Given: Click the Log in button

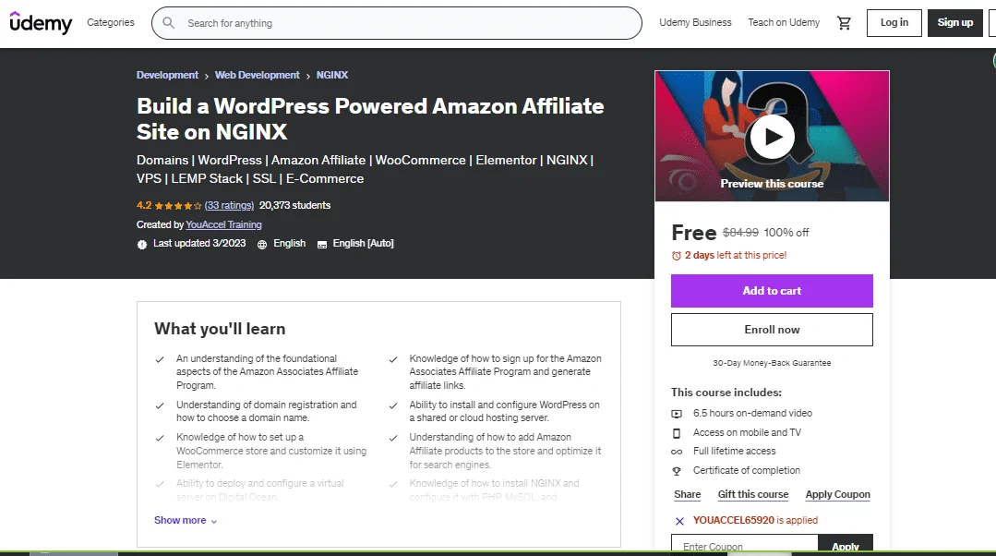Looking at the screenshot, I should pyautogui.click(x=894, y=23).
